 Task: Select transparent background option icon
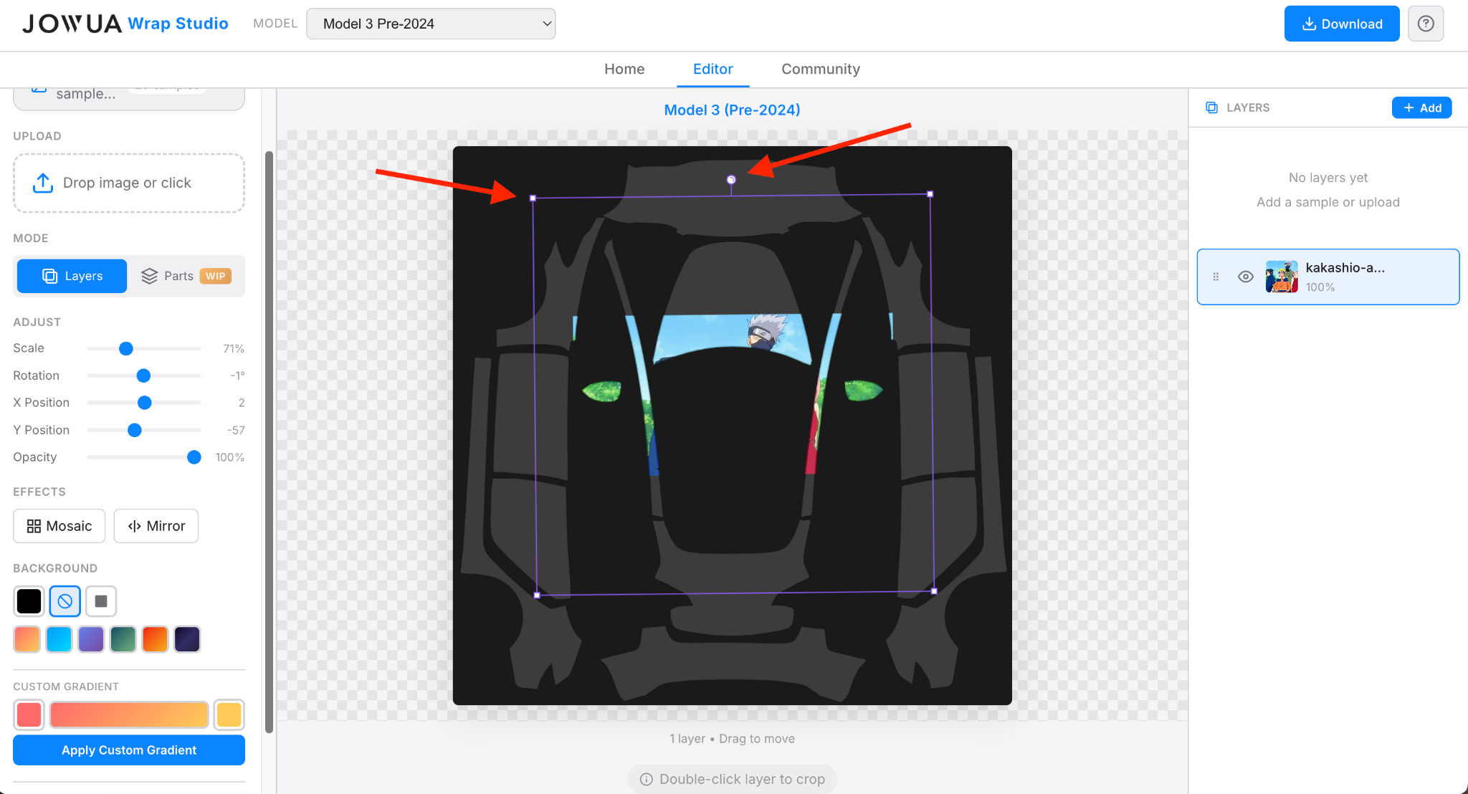65,601
